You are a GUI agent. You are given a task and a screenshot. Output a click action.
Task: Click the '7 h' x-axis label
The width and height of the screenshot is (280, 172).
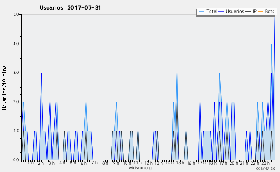[x=94, y=163]
